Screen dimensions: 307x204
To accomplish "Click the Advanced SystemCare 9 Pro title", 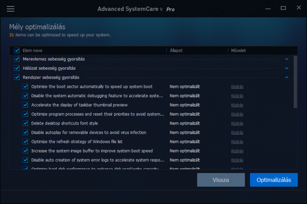I will tap(136, 9).
